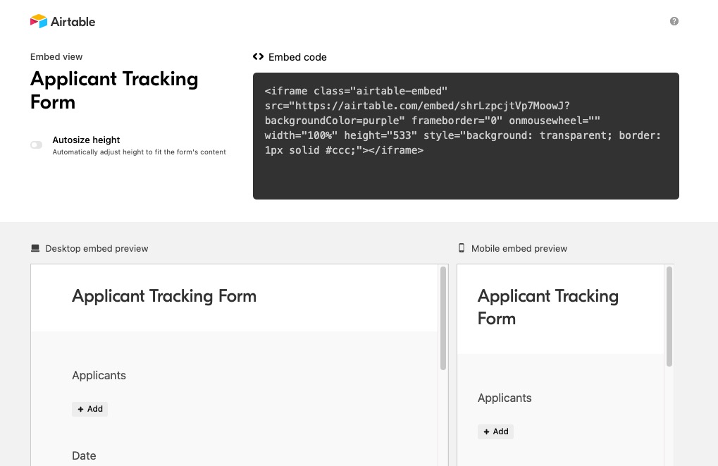Toggle the Autosize height switch
The height and width of the screenshot is (466, 718).
[x=36, y=145]
